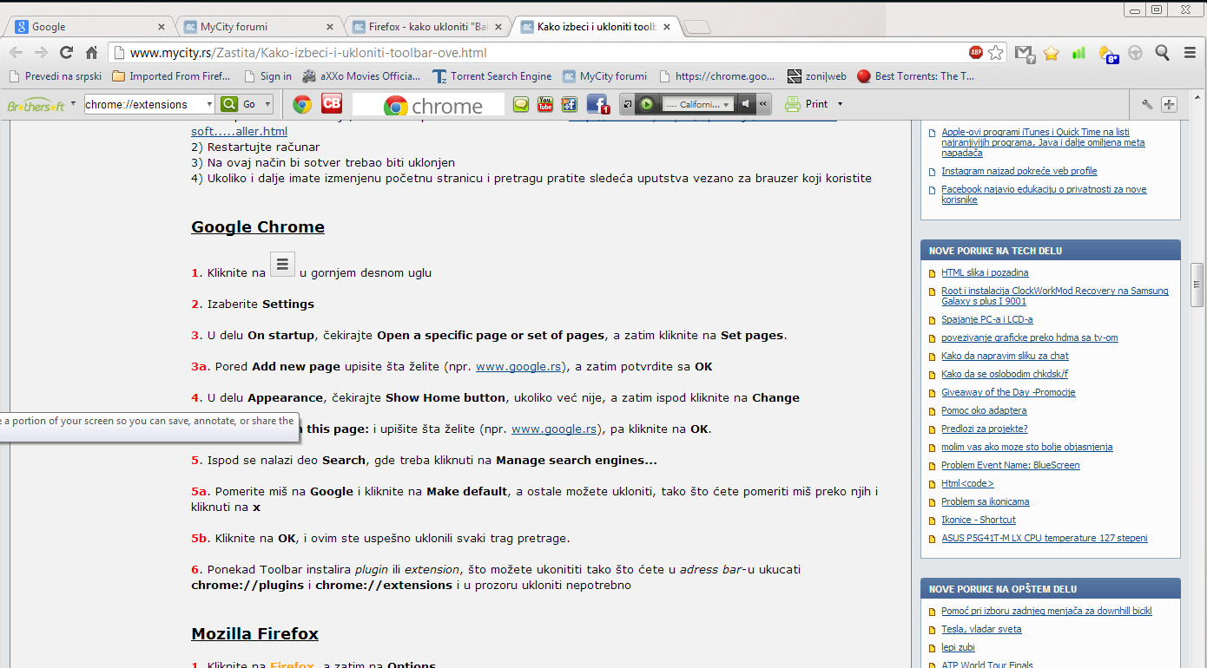Switch to the Firefox - kako ukloniti tab
Image resolution: width=1207 pixels, height=668 pixels.
click(424, 26)
